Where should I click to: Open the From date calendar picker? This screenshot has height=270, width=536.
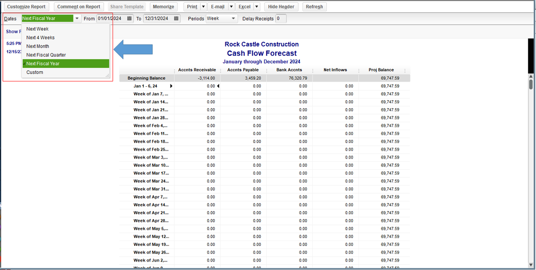pyautogui.click(x=129, y=18)
